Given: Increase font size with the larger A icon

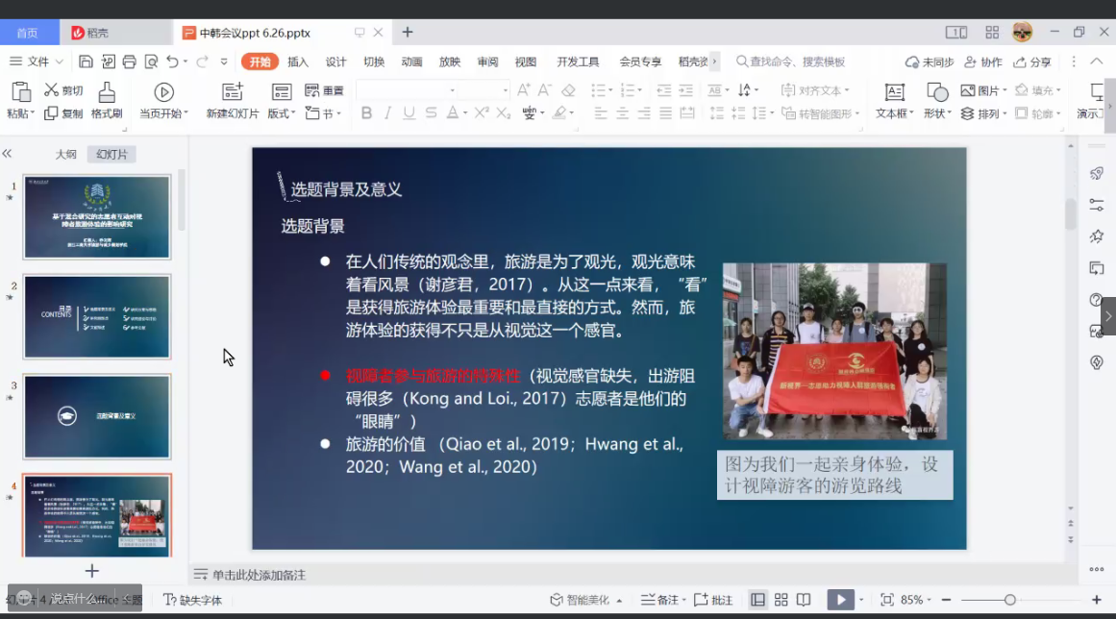Looking at the screenshot, I should pyautogui.click(x=523, y=90).
